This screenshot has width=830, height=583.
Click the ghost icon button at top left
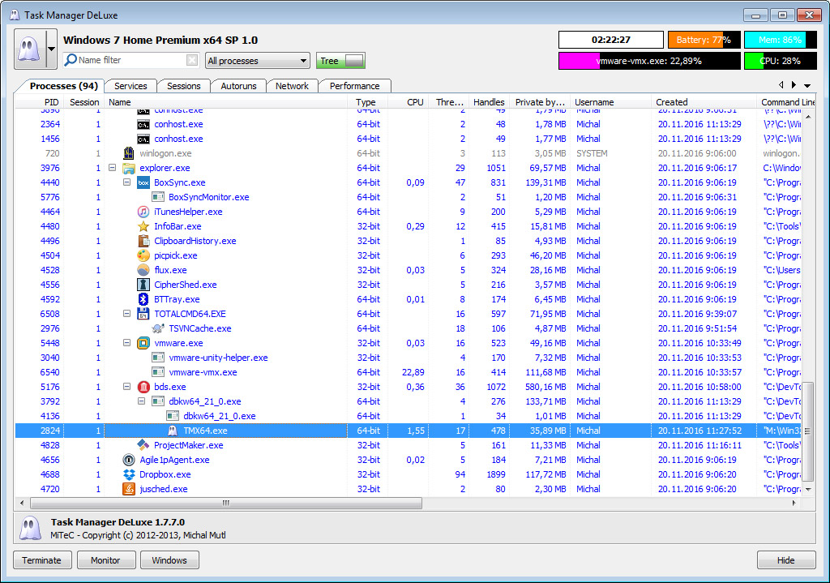[30, 49]
